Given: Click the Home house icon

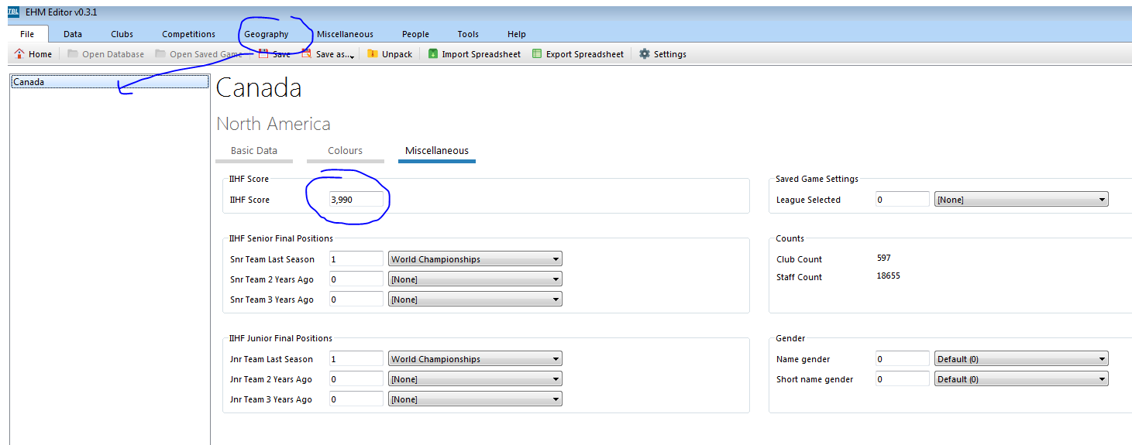Looking at the screenshot, I should click(19, 54).
